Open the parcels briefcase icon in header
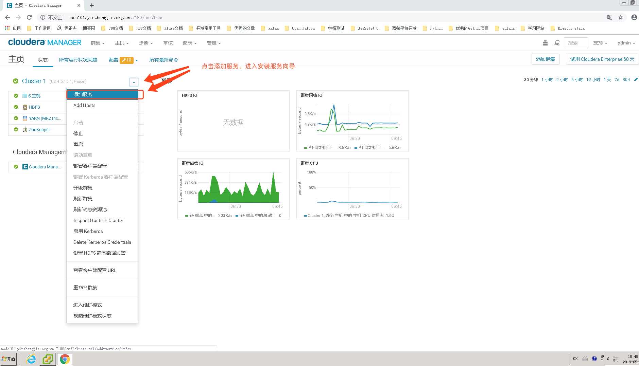The height and width of the screenshot is (366, 639). (545, 43)
